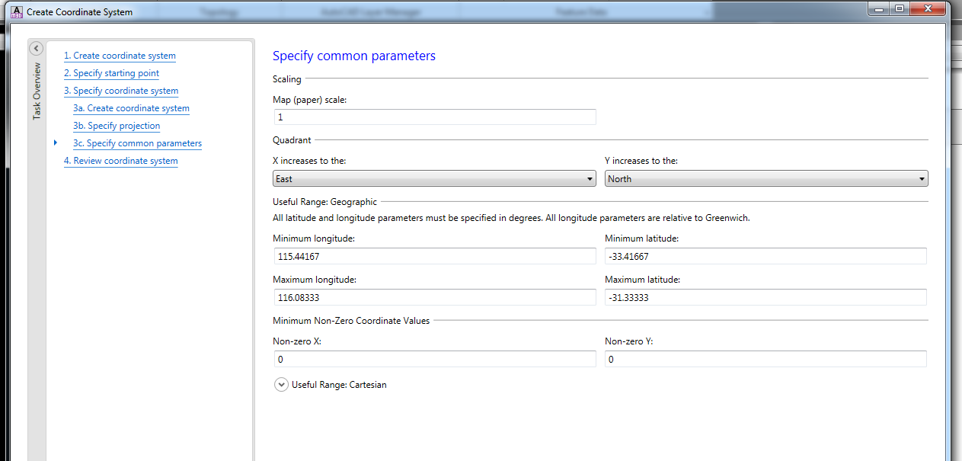
Task: Click the Maximum longitude field
Action: (x=434, y=298)
